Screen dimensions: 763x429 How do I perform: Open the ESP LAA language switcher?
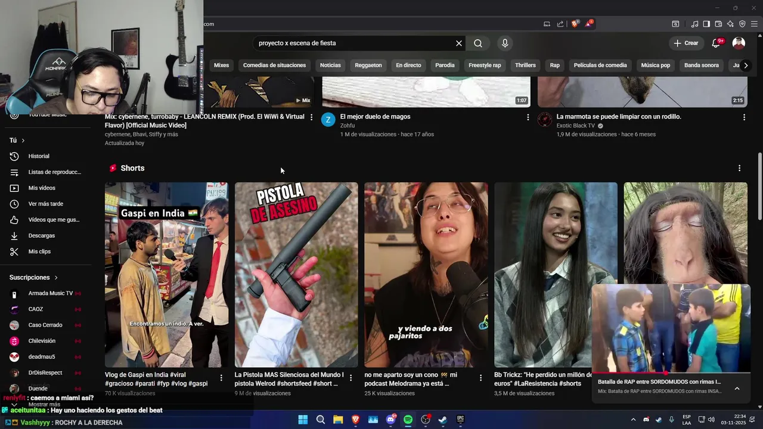tap(687, 419)
